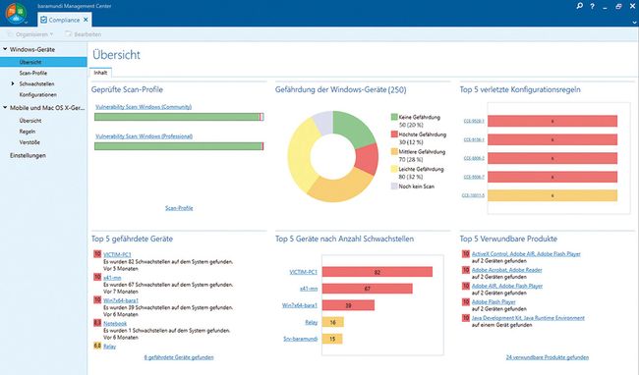The width and height of the screenshot is (639, 375).
Task: Click the yellow bar in Konfigurationsregeln chart
Action: pyautogui.click(x=552, y=195)
